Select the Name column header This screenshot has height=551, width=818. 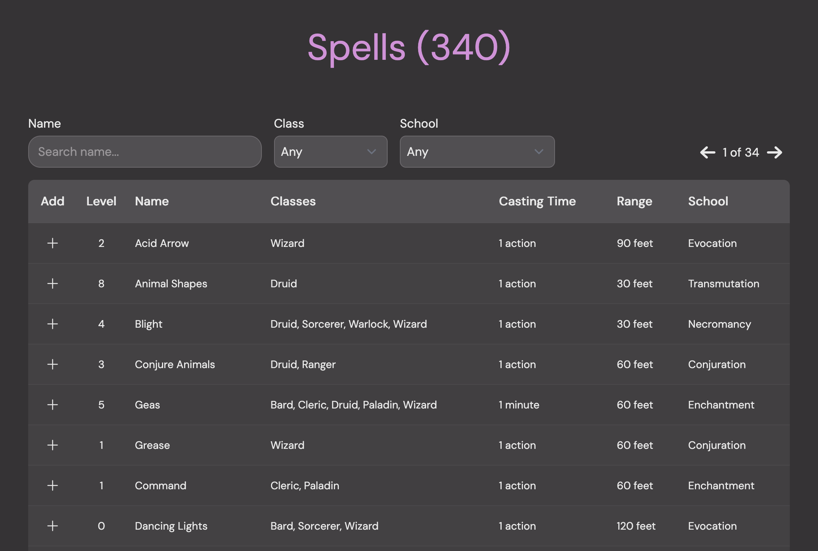pyautogui.click(x=151, y=201)
